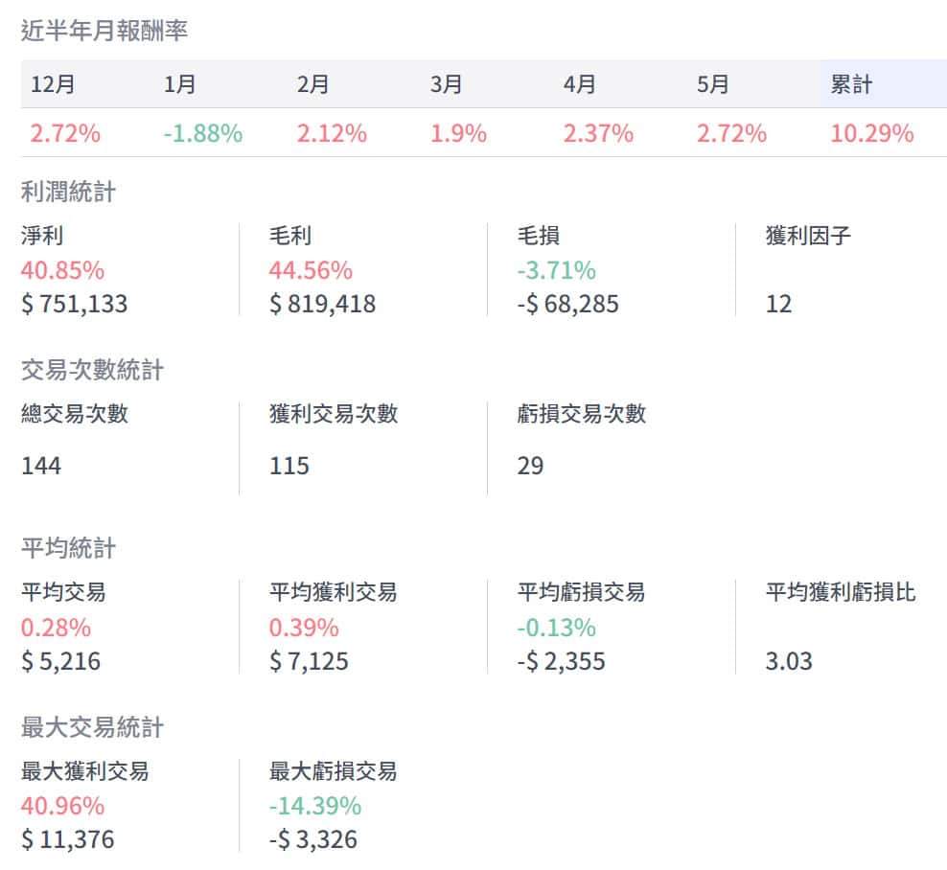Click the -1.88% January return value

pos(202,133)
